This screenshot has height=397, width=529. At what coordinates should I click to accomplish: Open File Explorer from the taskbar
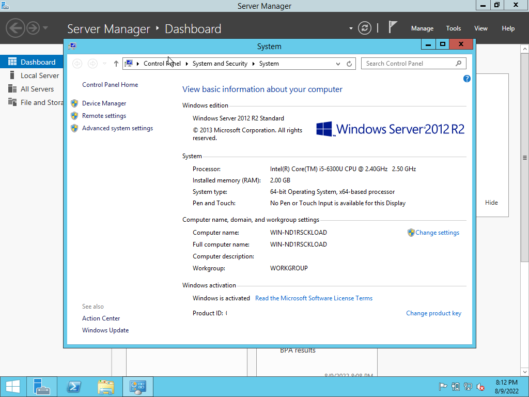pos(105,386)
